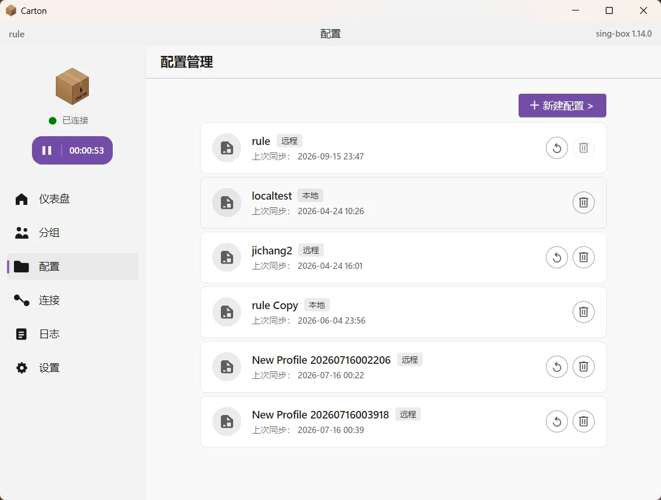This screenshot has width=661, height=500.
Task: Click file icon of New Profile 20260716003918
Action: (x=227, y=421)
